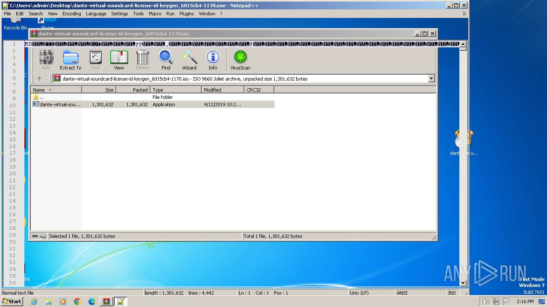Click the Packed value 1,301,632
The width and height of the screenshot is (547, 307).
point(137,104)
